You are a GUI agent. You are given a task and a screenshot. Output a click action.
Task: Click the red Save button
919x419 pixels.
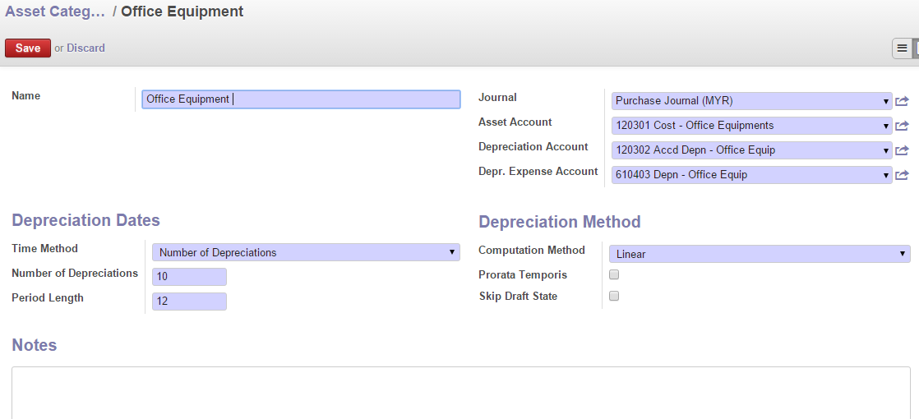pos(28,48)
